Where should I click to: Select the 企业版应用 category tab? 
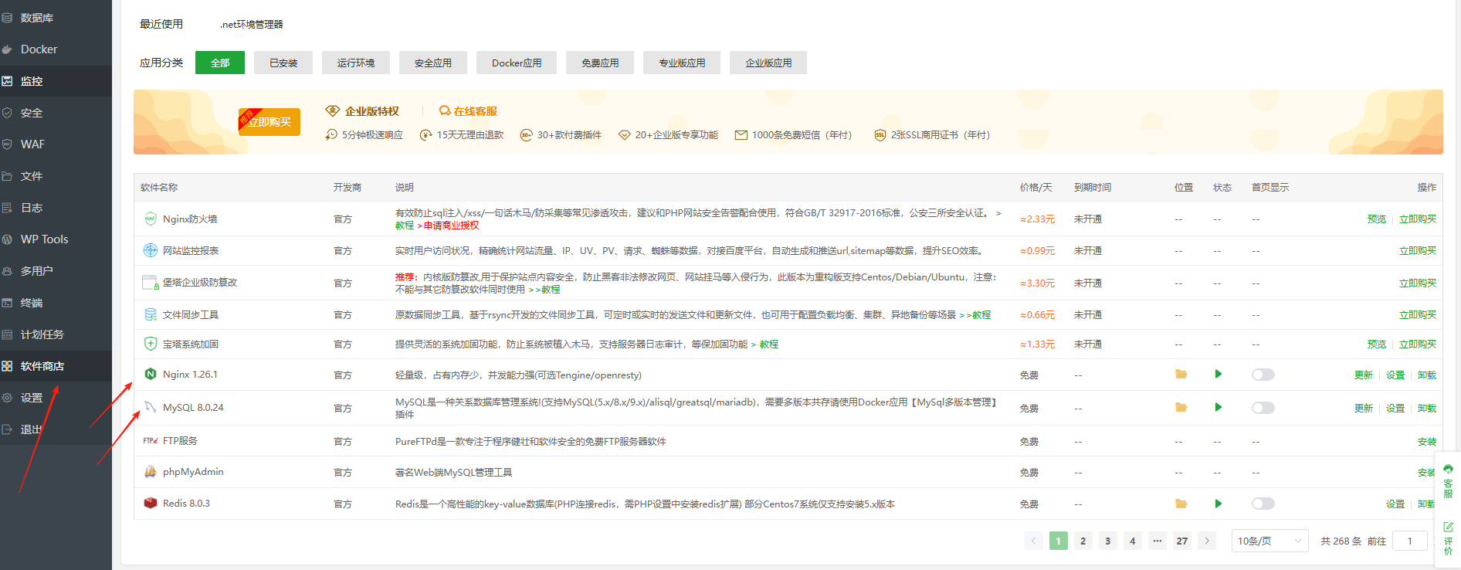click(x=768, y=63)
